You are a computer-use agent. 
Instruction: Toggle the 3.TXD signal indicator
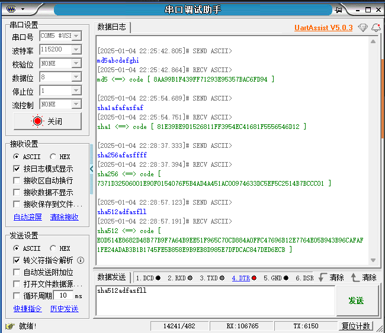pyautogui.click(x=212, y=278)
